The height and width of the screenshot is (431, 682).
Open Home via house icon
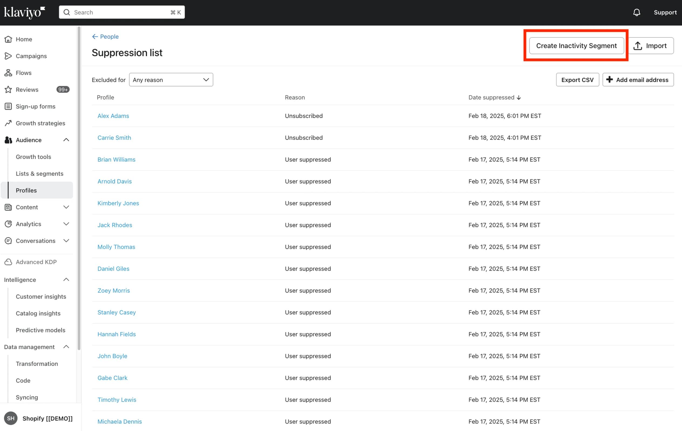point(9,39)
